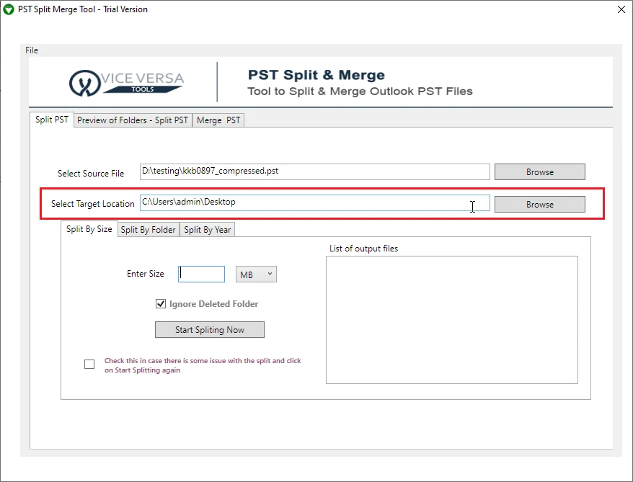This screenshot has width=633, height=482.
Task: Click the 'PST Split & Merge' heading
Action: (x=316, y=75)
